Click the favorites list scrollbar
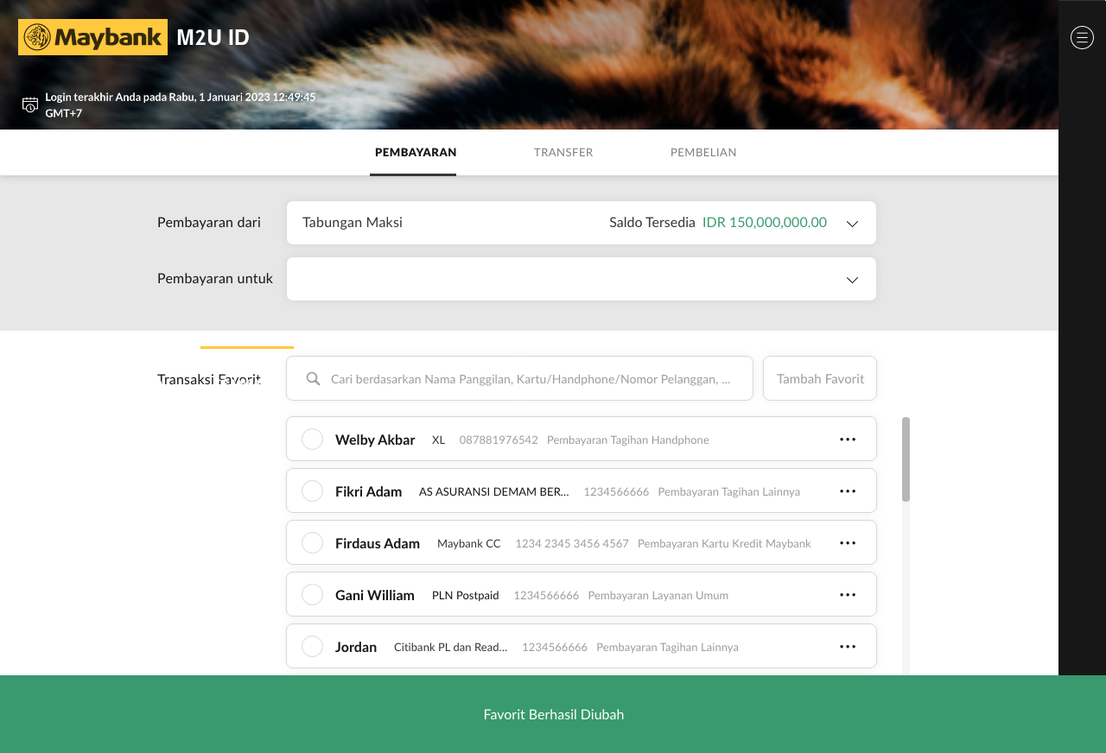1106x753 pixels. coord(906,459)
